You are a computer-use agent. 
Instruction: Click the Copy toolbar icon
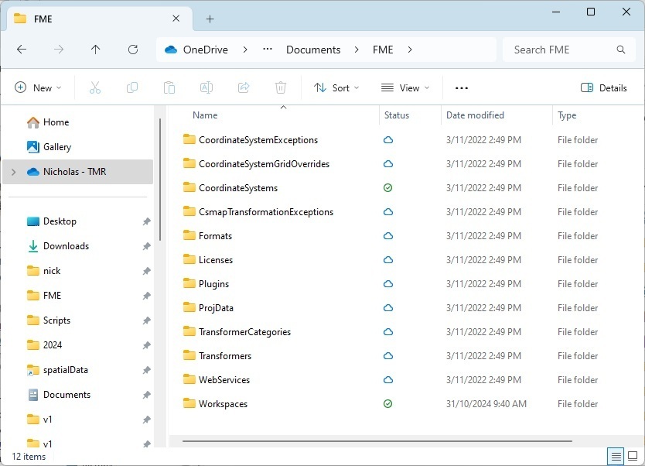point(132,87)
